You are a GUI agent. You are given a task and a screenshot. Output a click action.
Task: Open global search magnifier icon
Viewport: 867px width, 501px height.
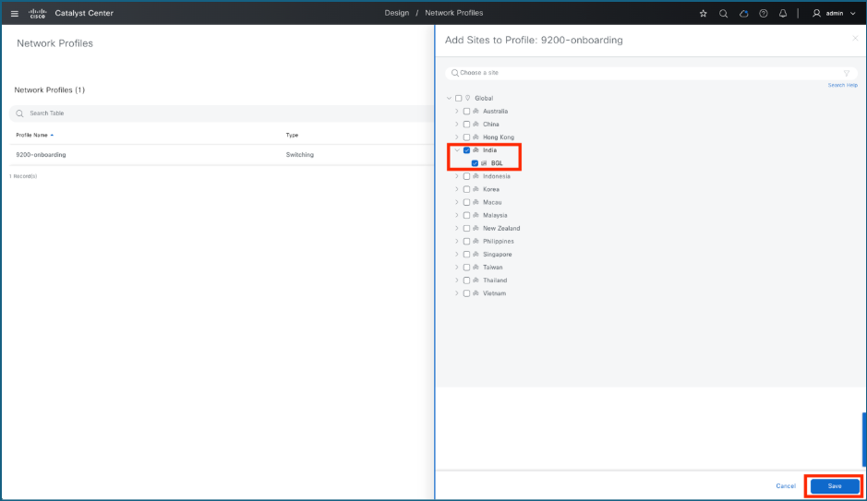click(x=723, y=13)
